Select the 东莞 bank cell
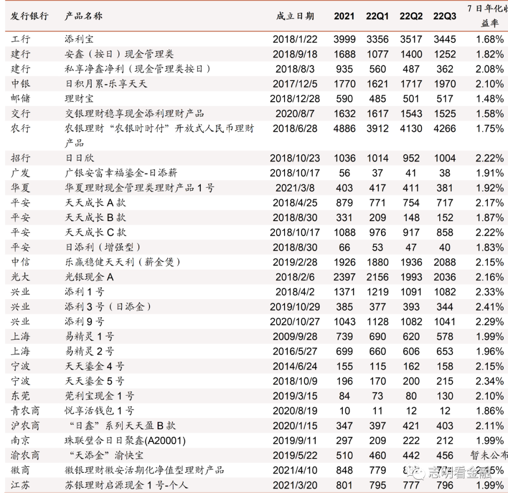This screenshot has width=508, height=495. click(x=20, y=396)
